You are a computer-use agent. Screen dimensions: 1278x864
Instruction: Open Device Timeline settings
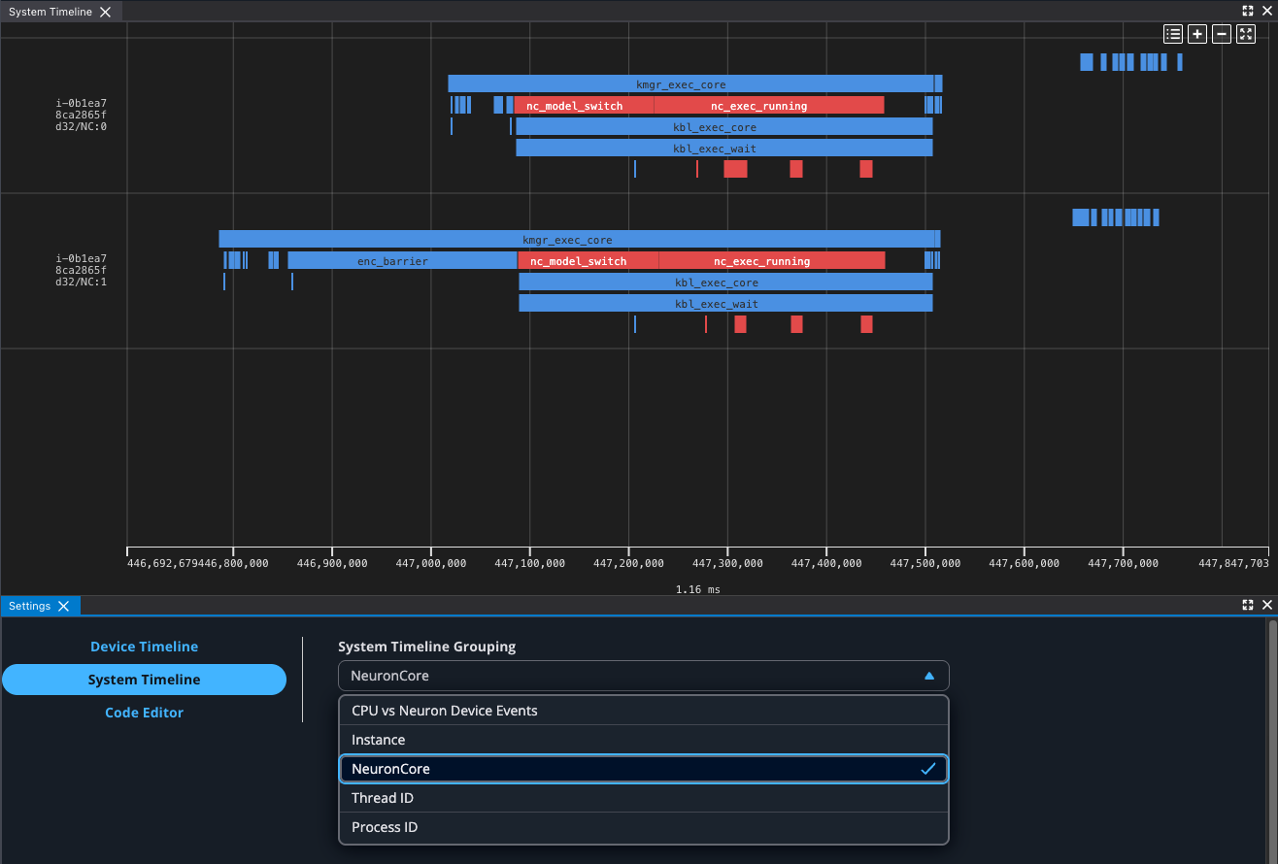[x=144, y=646]
